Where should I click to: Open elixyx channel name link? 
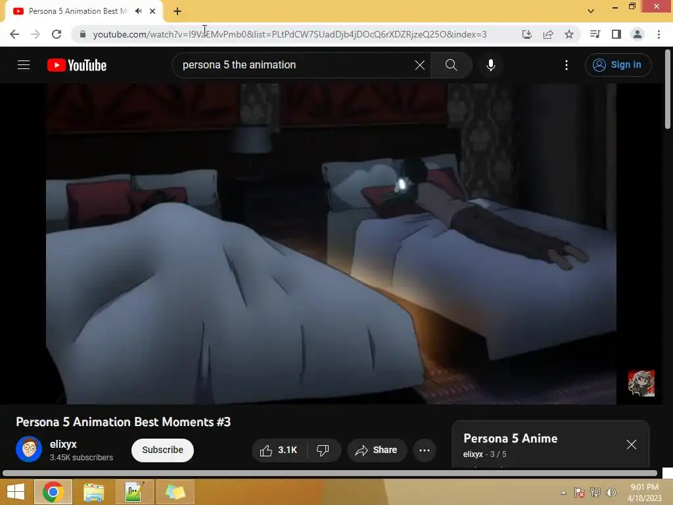(63, 444)
